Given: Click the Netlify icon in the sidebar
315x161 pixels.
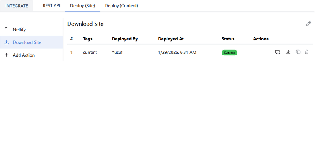Looking at the screenshot, I should (x=6, y=29).
